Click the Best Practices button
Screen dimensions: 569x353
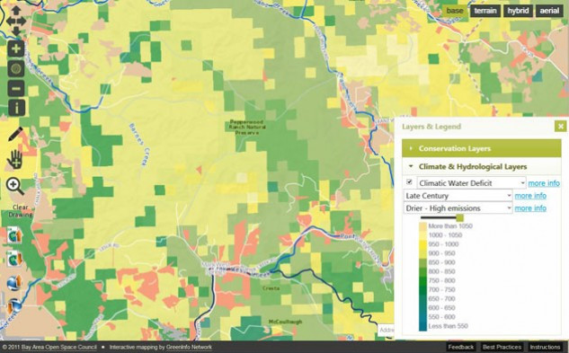point(502,347)
